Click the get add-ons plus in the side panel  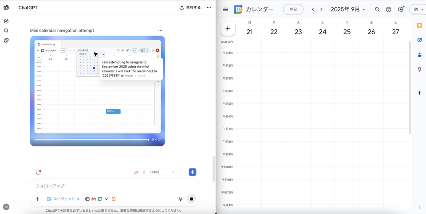(419, 93)
